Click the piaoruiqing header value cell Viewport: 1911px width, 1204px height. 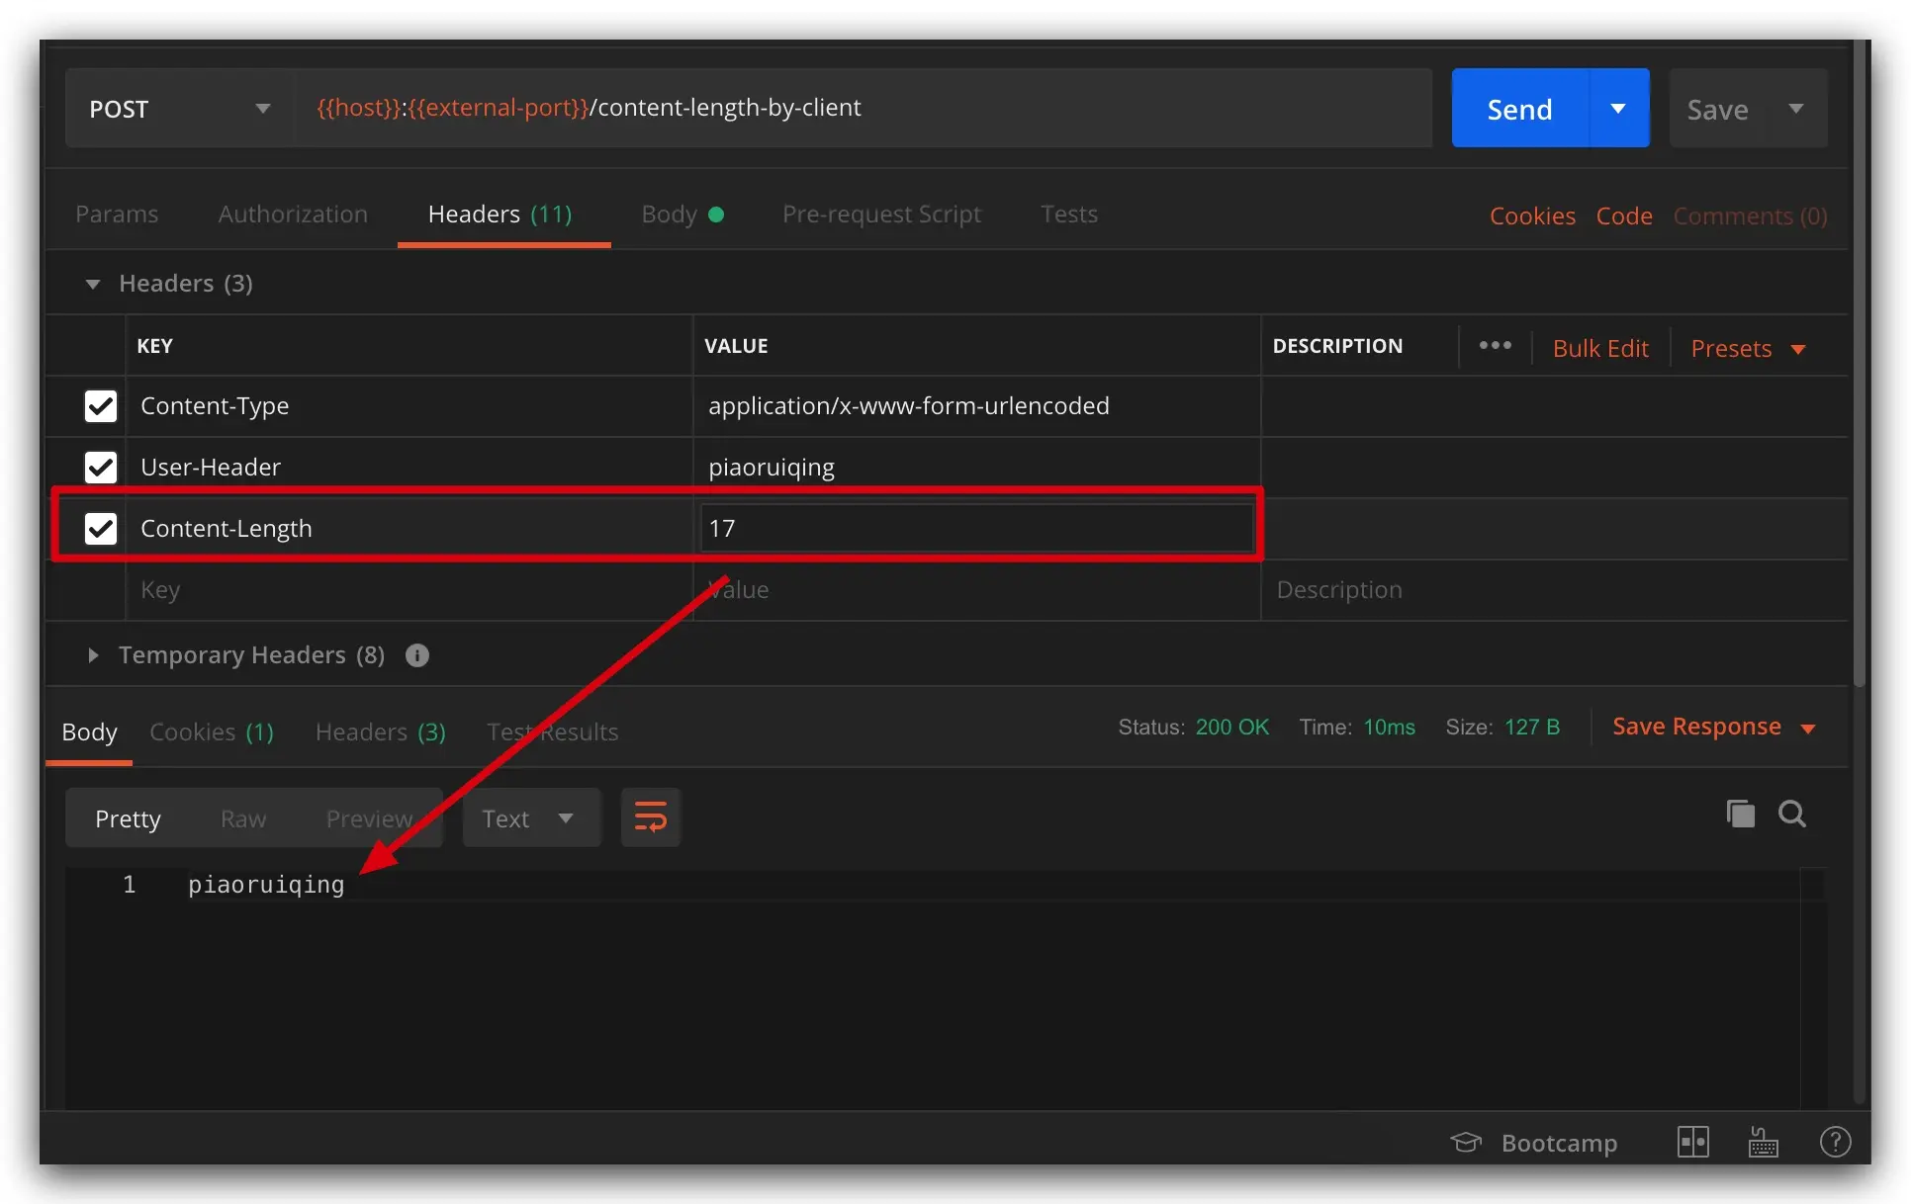pyautogui.click(x=977, y=468)
